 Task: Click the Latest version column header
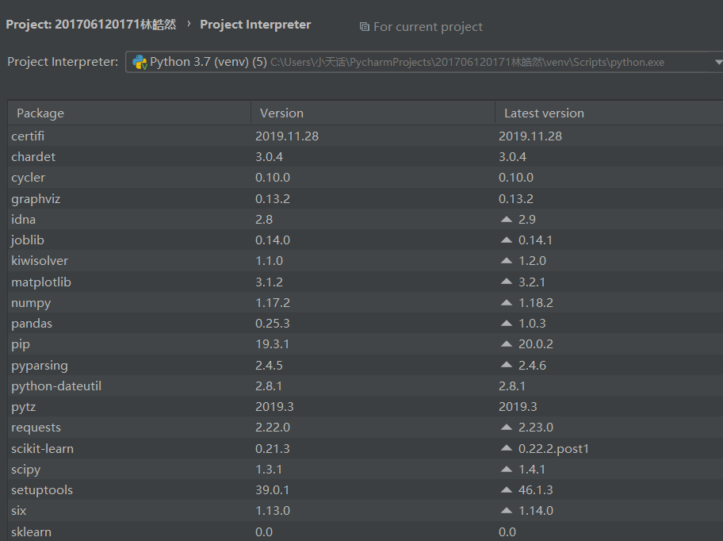point(544,113)
